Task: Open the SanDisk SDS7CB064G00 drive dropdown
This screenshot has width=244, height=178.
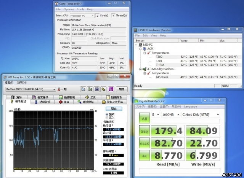Action: [x=30, y=89]
